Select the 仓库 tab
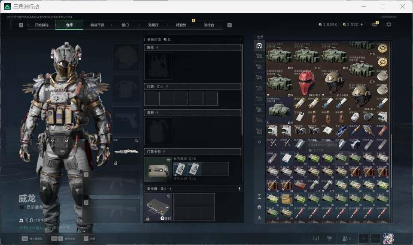The width and height of the screenshot is (413, 245). 70,25
